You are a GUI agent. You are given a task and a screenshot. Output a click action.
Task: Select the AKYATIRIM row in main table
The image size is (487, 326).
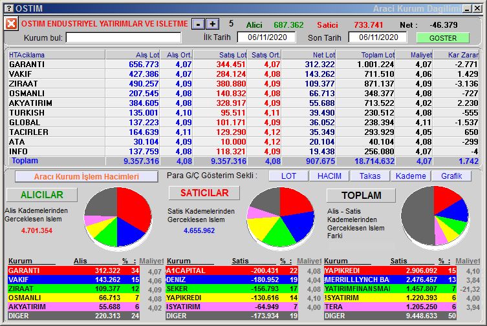pos(243,103)
